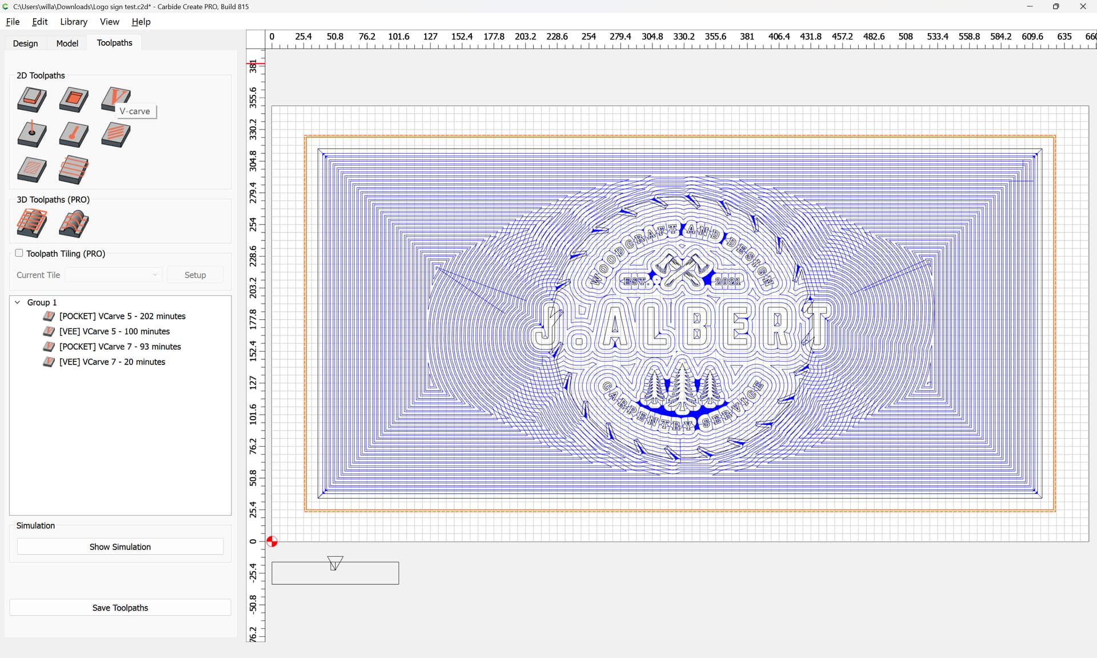Viewport: 1097px width, 658px height.
Task: Collapse the Group 1 tree node
Action: [x=17, y=302]
